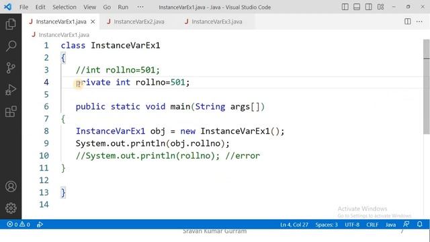
Task: Open the Customize Layout icon
Action: (x=381, y=7)
